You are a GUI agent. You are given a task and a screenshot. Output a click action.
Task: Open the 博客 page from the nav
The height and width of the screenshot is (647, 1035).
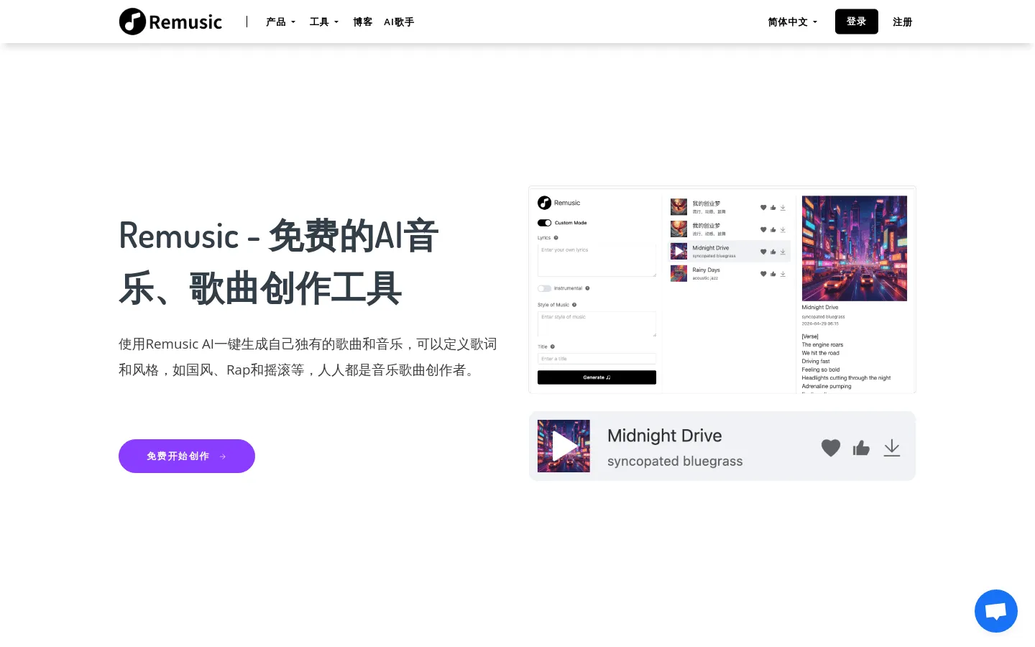click(363, 22)
